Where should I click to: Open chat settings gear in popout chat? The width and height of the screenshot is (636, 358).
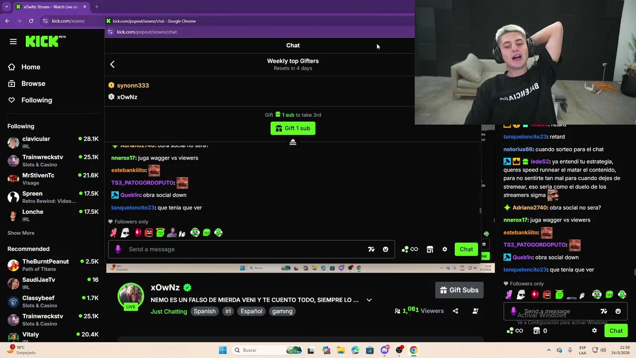(x=445, y=249)
